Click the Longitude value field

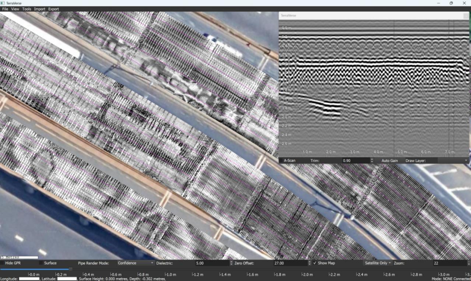(29, 279)
